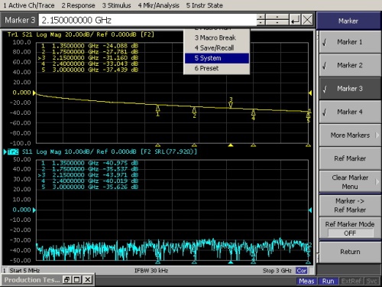Click the Start 5 MHz label

(24, 270)
